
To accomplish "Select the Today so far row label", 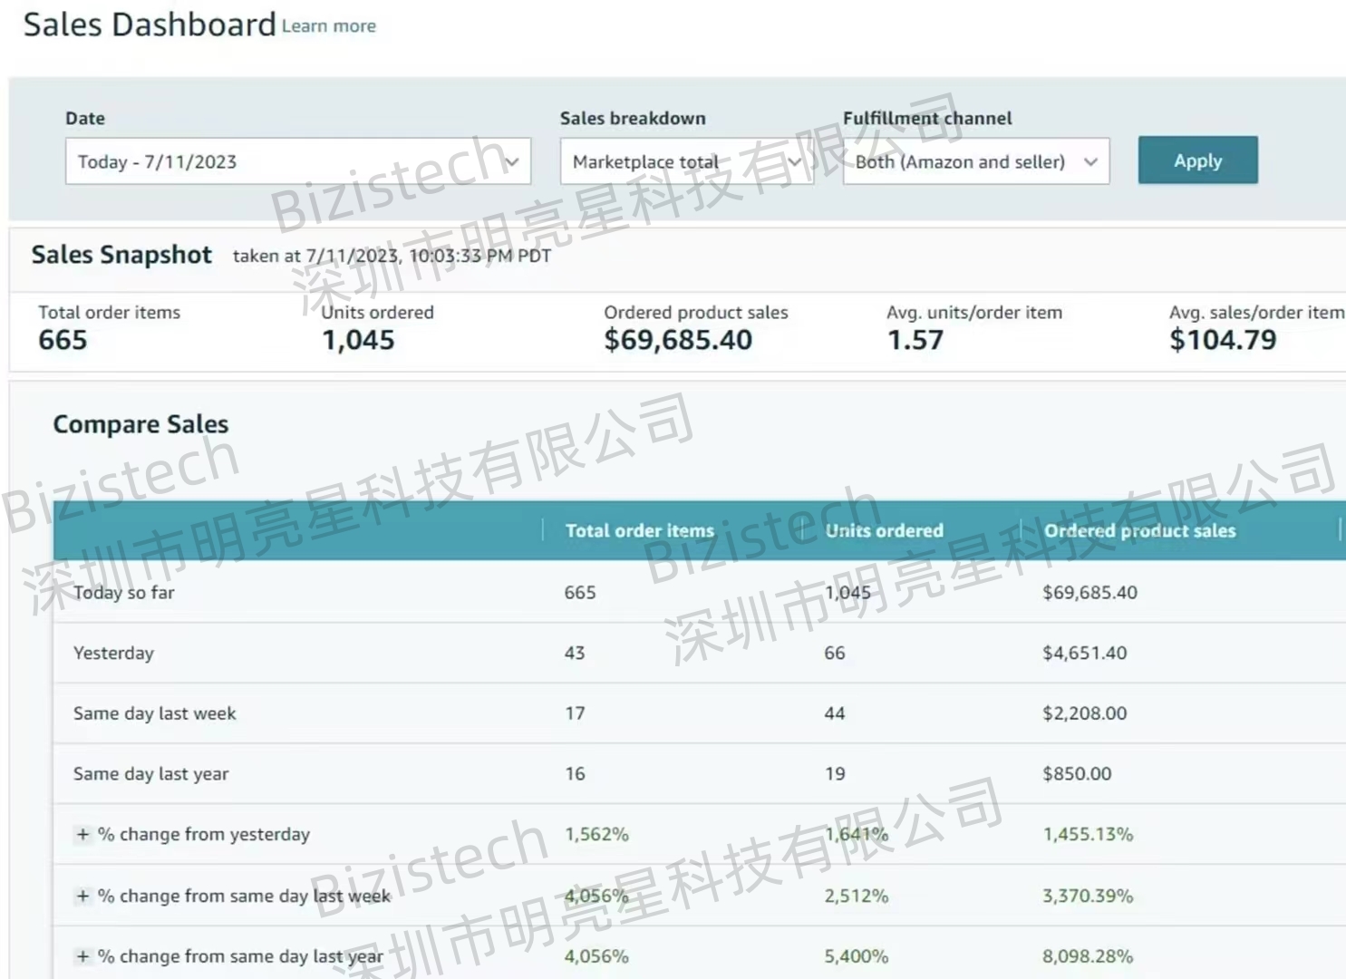I will [124, 593].
